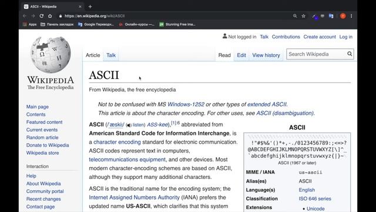This screenshot has height=212, width=376.
Task: Follow the Windows-1252 link
Action: click(186, 104)
